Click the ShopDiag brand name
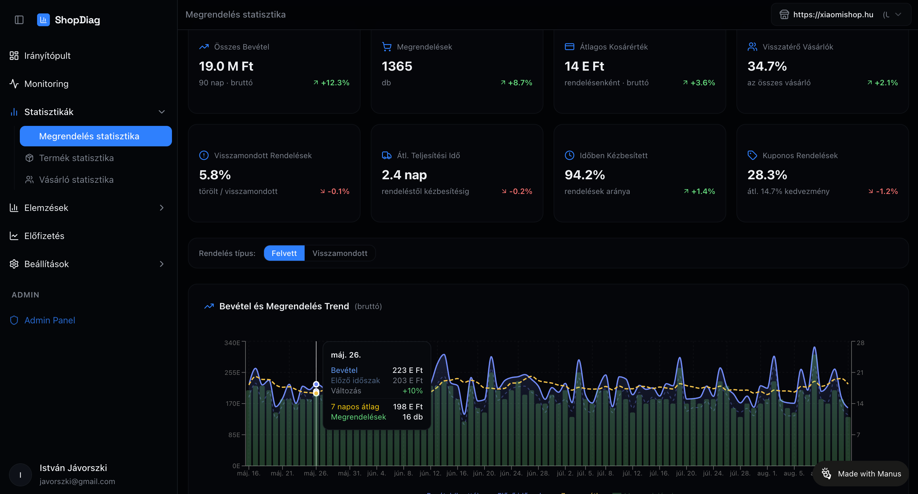Screen dimensions: 918x494 coord(77,20)
